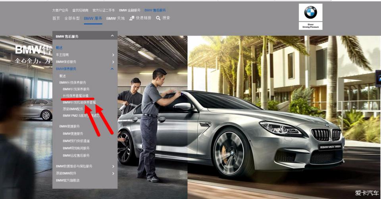Open BMW预约快修通道 entry
Viewport: 381px width, 199px height.
click(x=76, y=141)
